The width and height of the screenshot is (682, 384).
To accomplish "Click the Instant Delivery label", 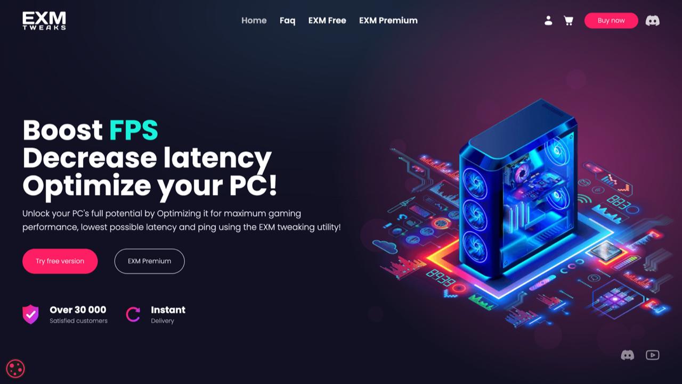I will (x=168, y=314).
